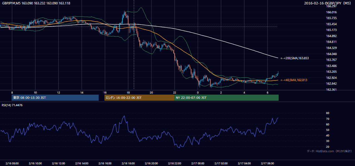Click price axis value 163.767

click(331, 60)
